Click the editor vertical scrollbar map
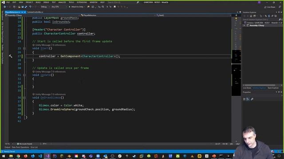Image resolution: width=284 pixels, height=159 pixels. tap(237, 79)
